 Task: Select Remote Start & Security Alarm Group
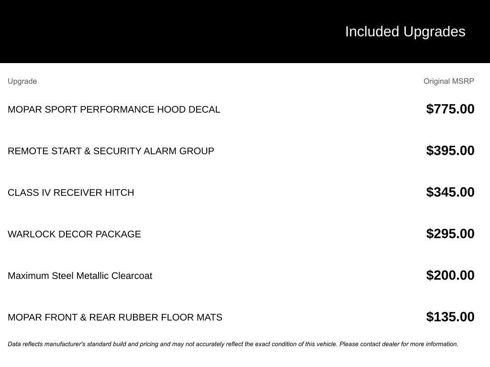pos(111,151)
